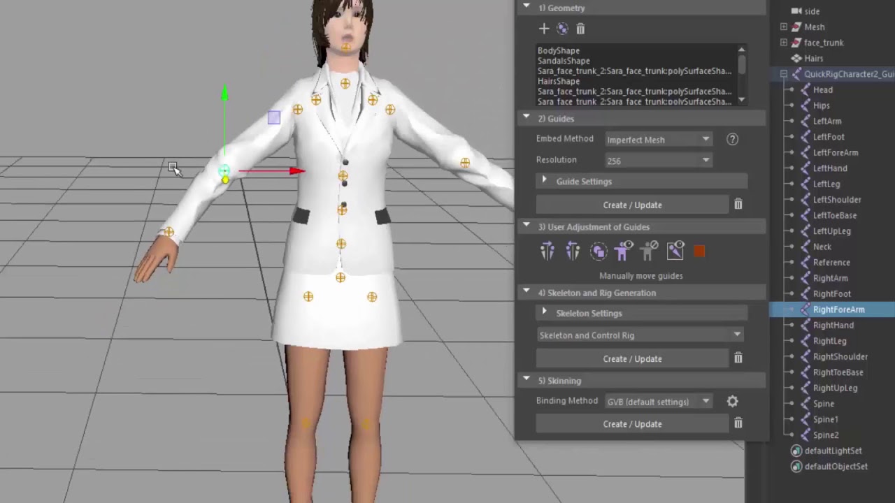Click the defaultLightSet icon in outliner
Image resolution: width=895 pixels, height=503 pixels.
[796, 451]
